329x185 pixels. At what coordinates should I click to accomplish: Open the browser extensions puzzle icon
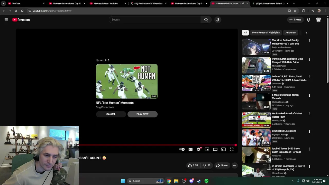tap(304, 11)
